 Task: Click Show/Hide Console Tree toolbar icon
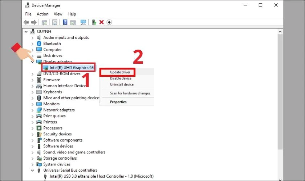click(44, 22)
